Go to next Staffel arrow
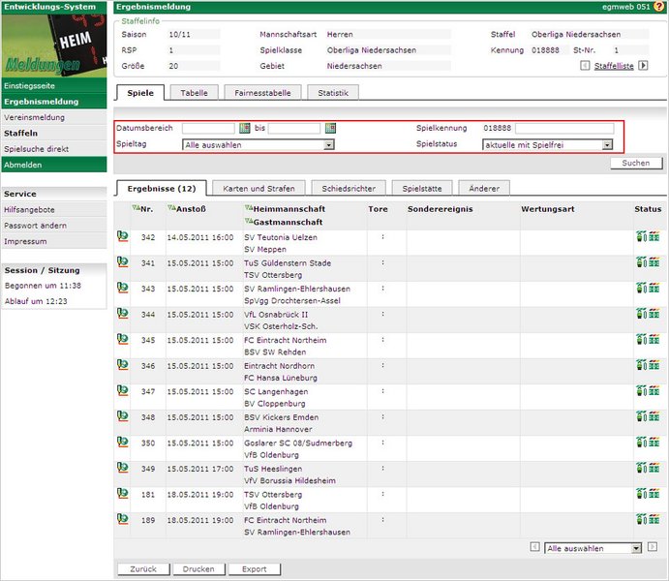Viewport: 669px width, 581px height. click(x=642, y=66)
